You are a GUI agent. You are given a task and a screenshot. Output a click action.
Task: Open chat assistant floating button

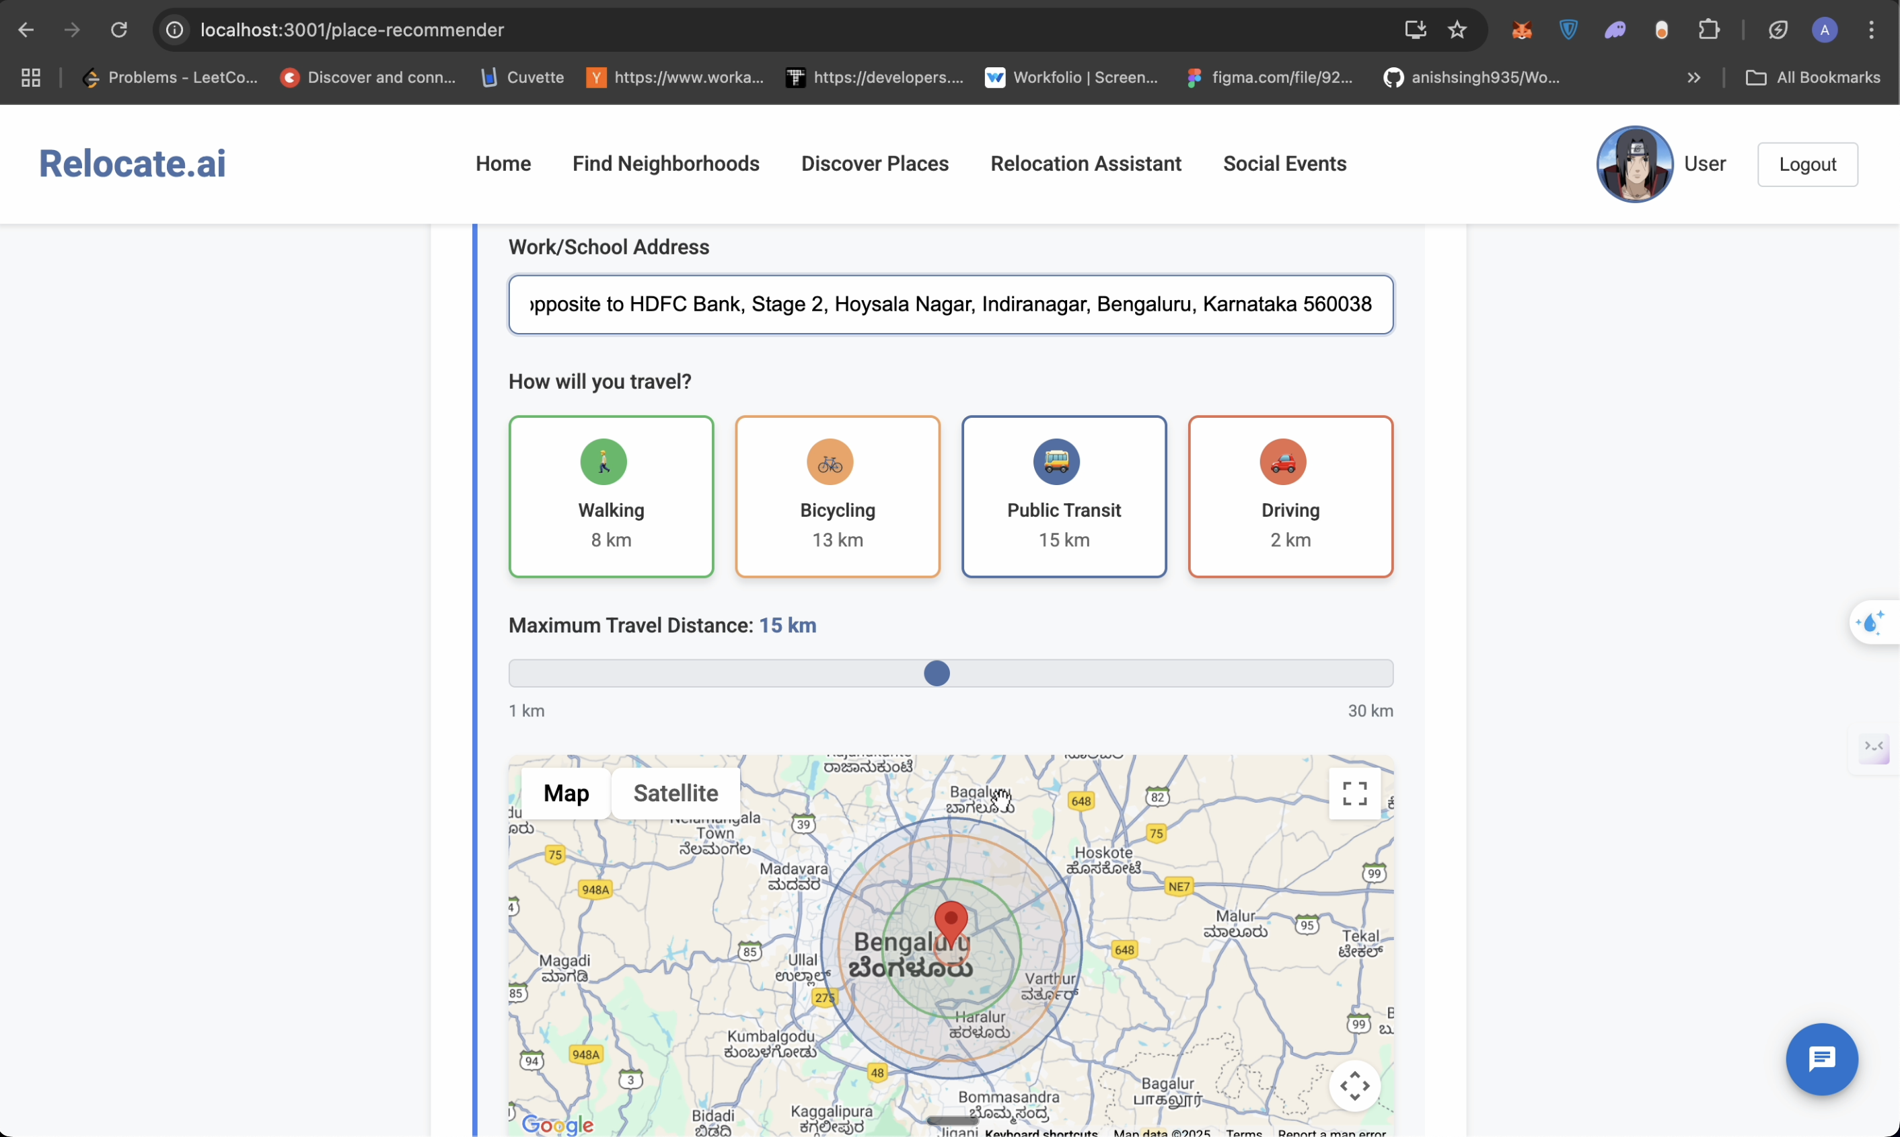click(1821, 1060)
